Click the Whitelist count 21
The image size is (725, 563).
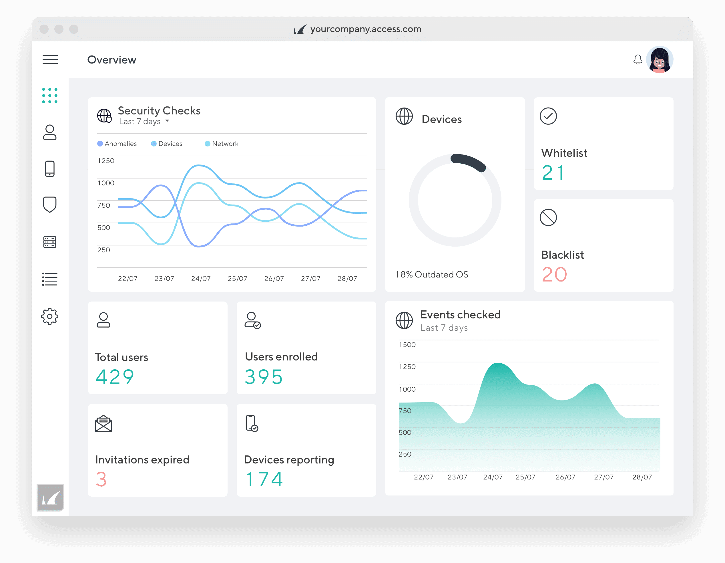click(553, 173)
